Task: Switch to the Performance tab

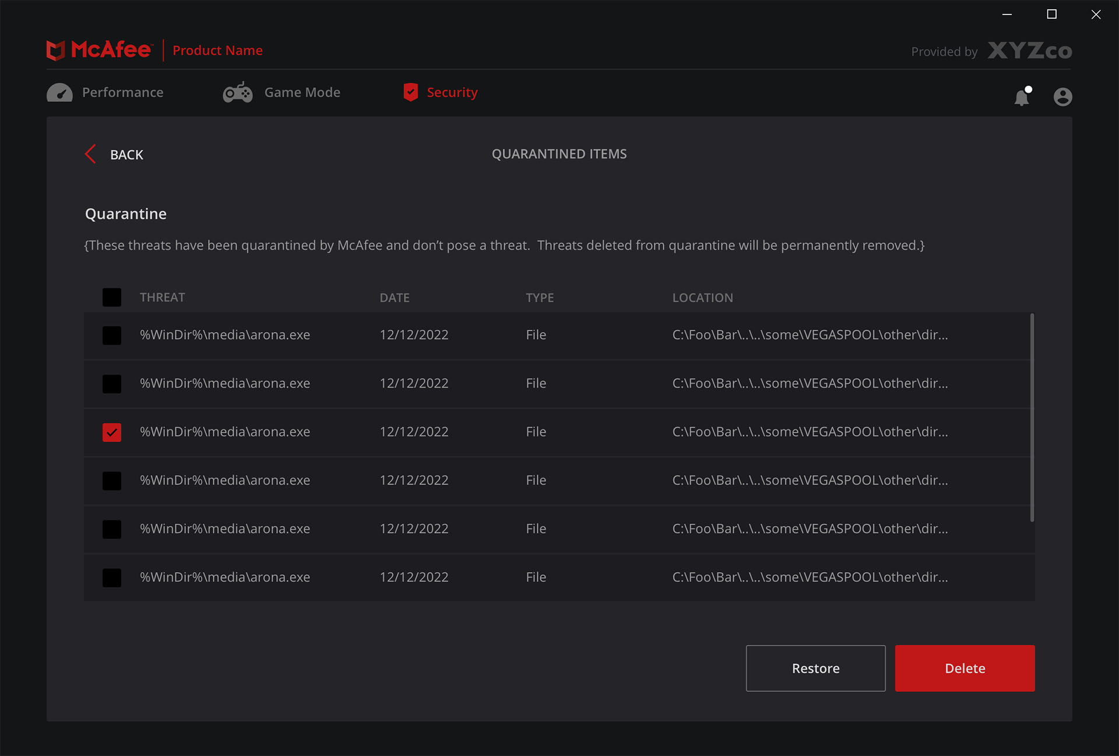Action: (105, 93)
